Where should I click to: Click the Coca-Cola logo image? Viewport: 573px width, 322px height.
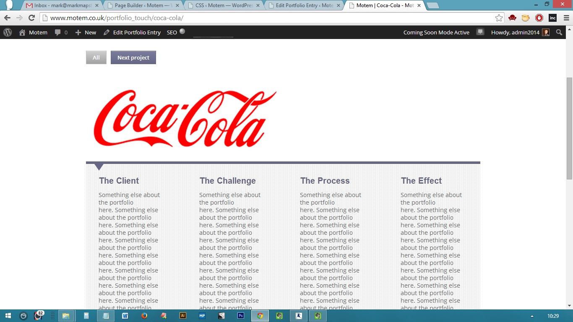click(185, 118)
